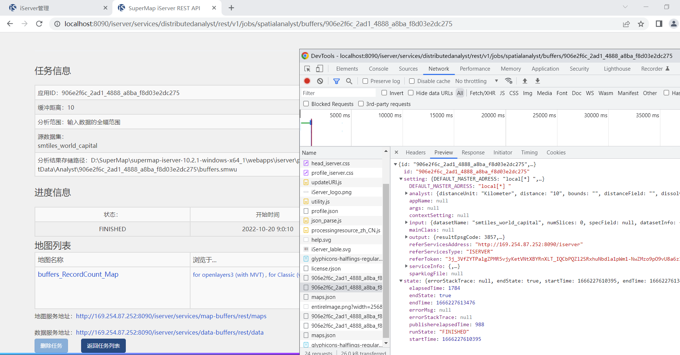The width and height of the screenshot is (680, 355).
Task: Close the request details pane (X)
Action: pos(396,152)
